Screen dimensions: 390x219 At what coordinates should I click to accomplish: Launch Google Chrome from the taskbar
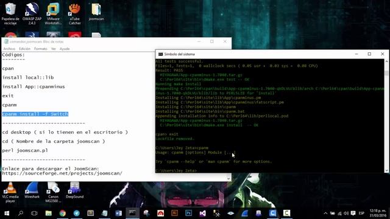(x=62, y=213)
